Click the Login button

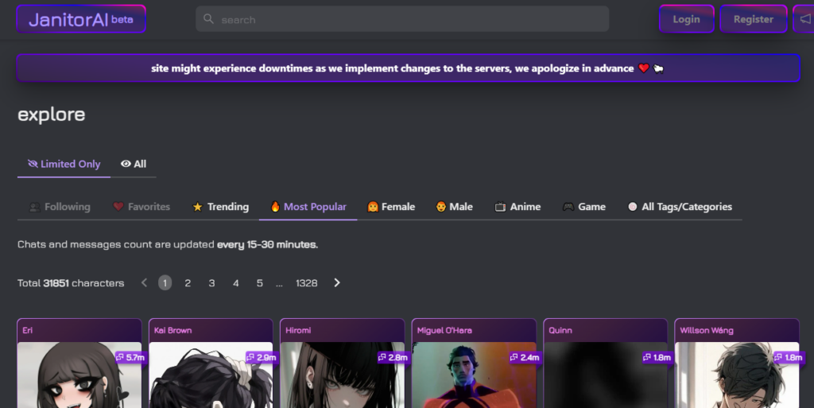coord(686,19)
